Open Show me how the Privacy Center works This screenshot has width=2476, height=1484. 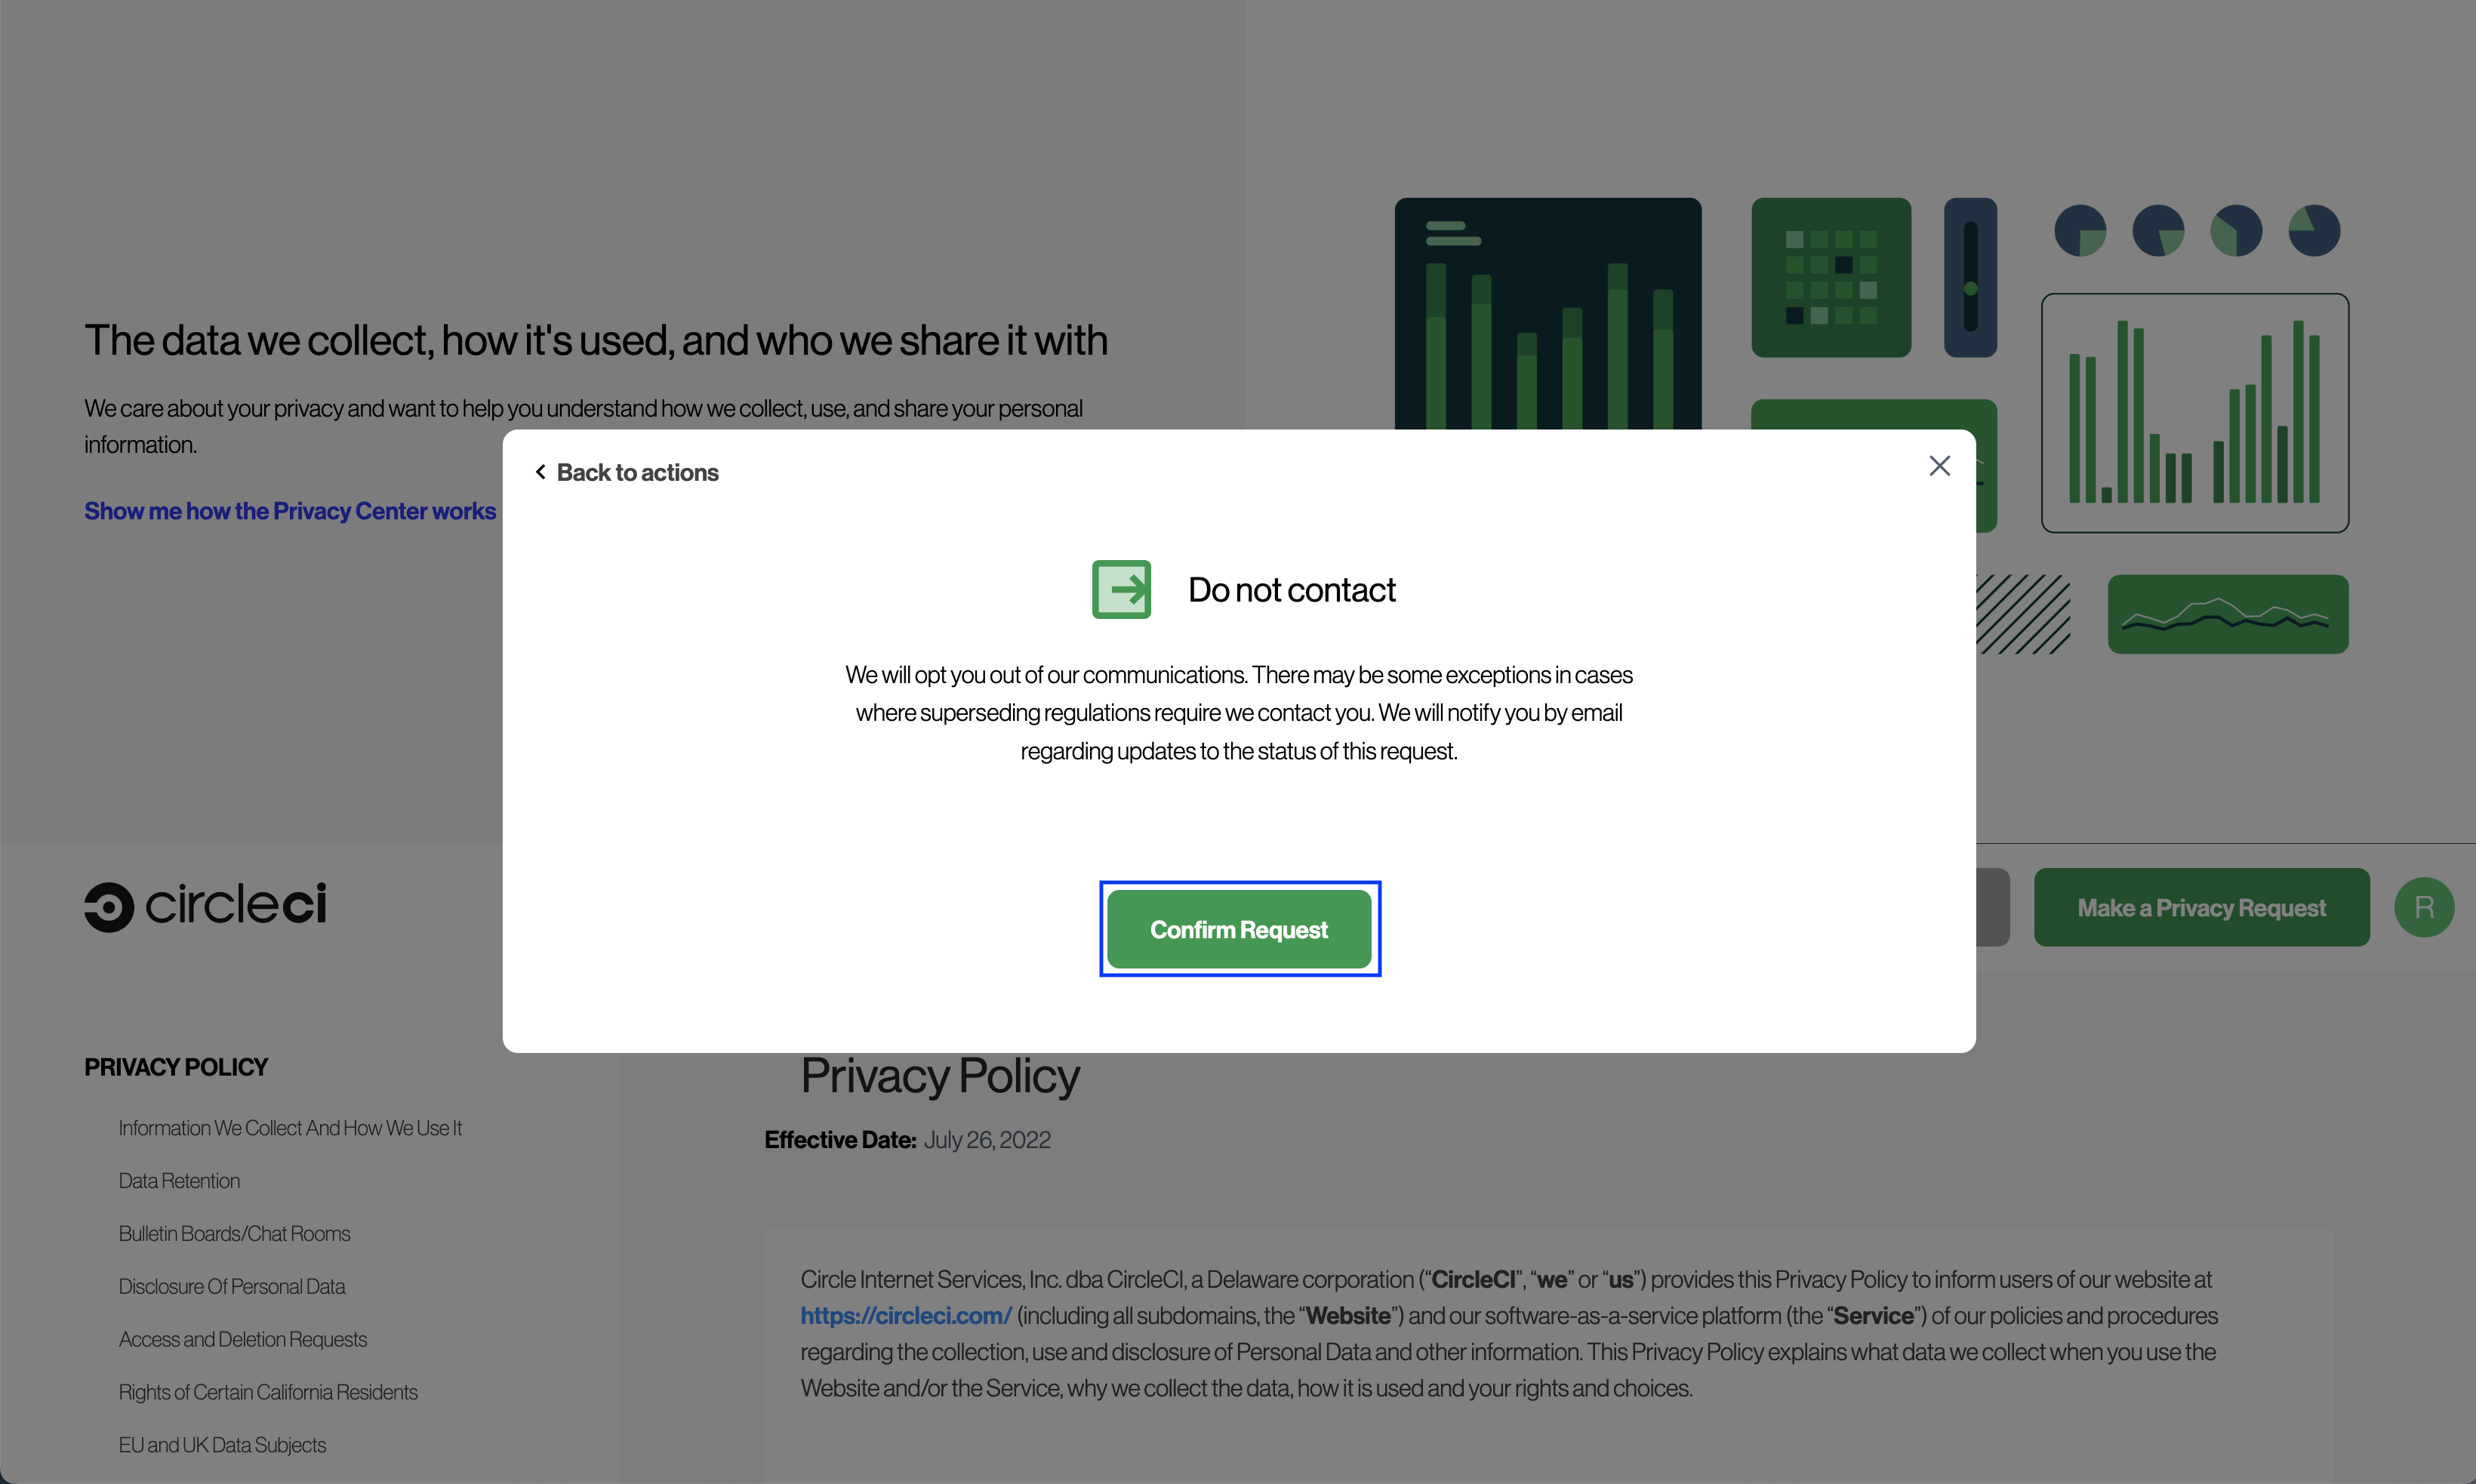tap(289, 511)
